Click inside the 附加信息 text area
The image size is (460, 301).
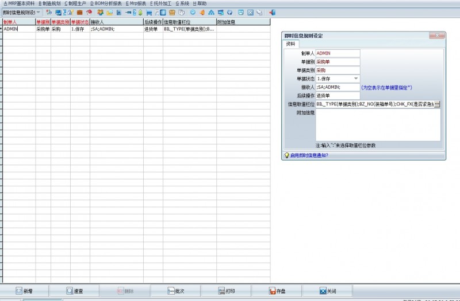coord(378,125)
